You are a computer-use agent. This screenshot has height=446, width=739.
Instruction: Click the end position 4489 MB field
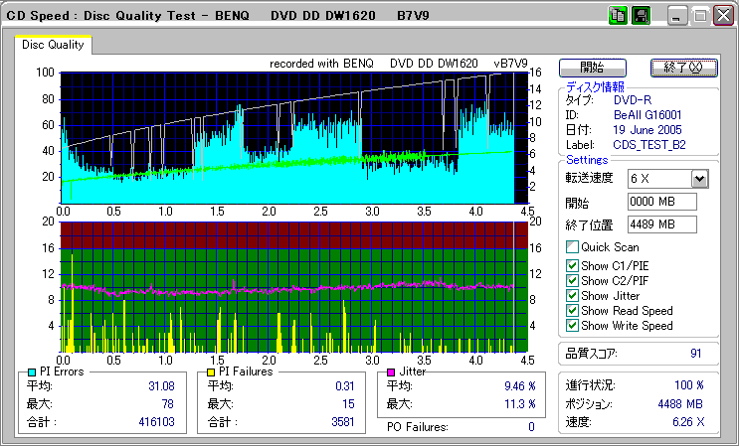point(661,223)
